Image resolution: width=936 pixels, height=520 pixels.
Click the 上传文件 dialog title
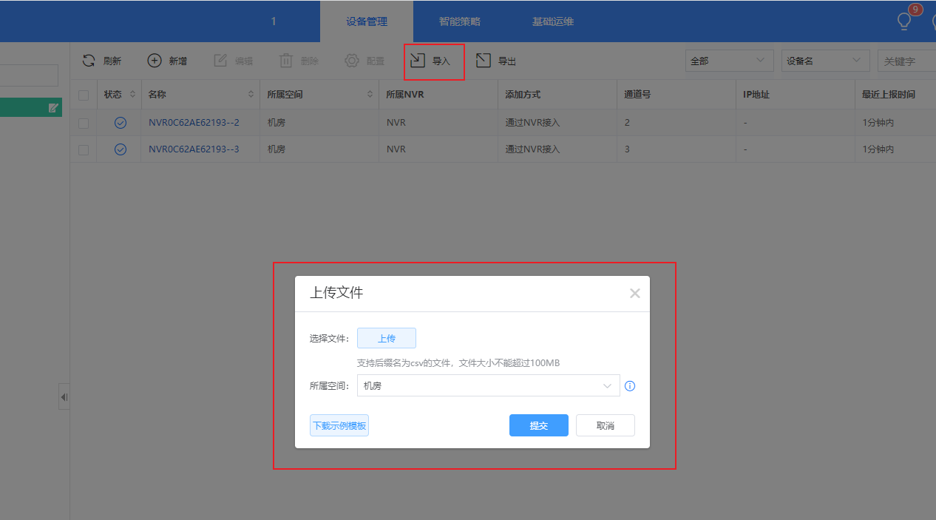pyautogui.click(x=336, y=293)
